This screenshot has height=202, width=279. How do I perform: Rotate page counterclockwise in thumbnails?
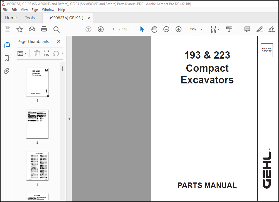pos(56,53)
